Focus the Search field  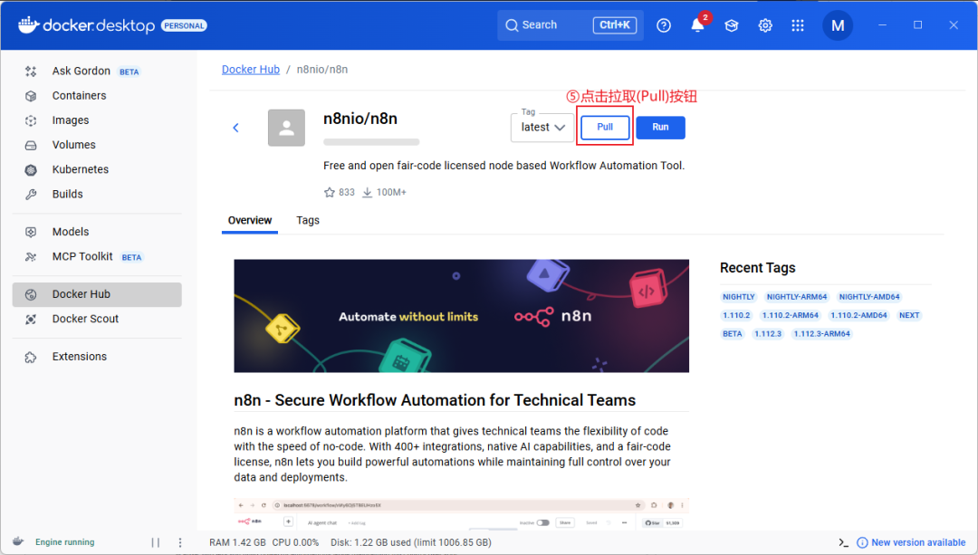[570, 25]
